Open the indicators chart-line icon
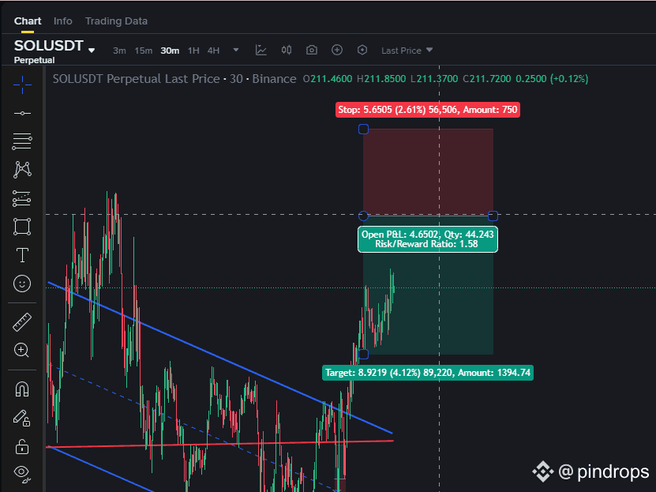This screenshot has height=492, width=656. click(x=261, y=51)
